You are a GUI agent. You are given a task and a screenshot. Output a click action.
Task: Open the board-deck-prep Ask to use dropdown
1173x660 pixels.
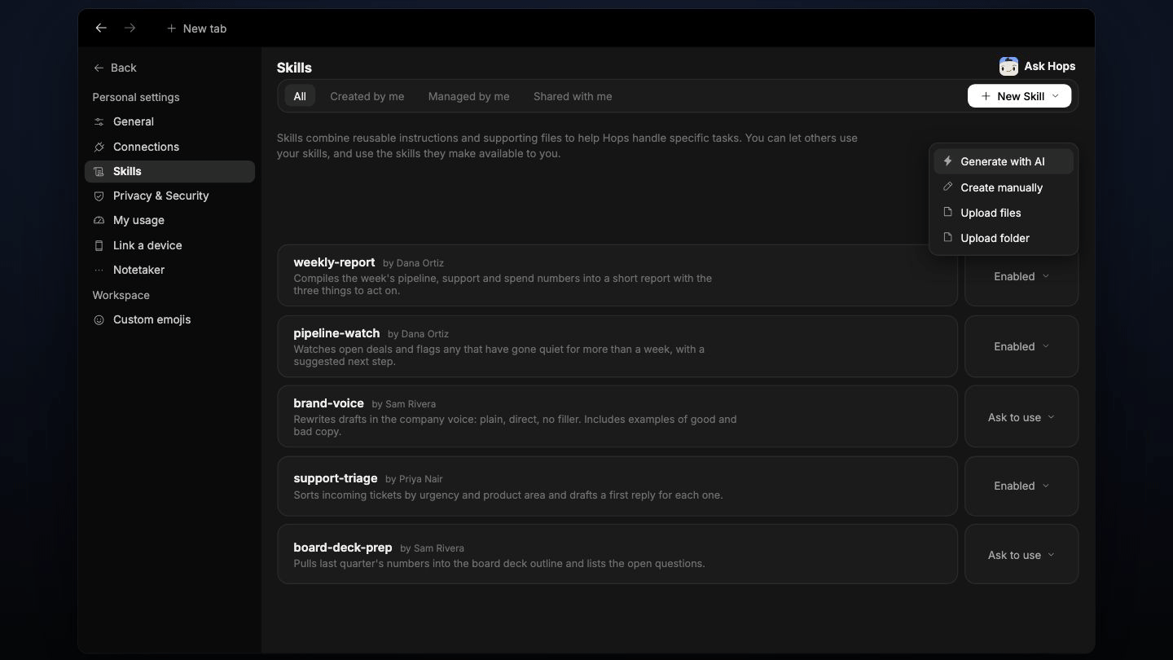1021,555
